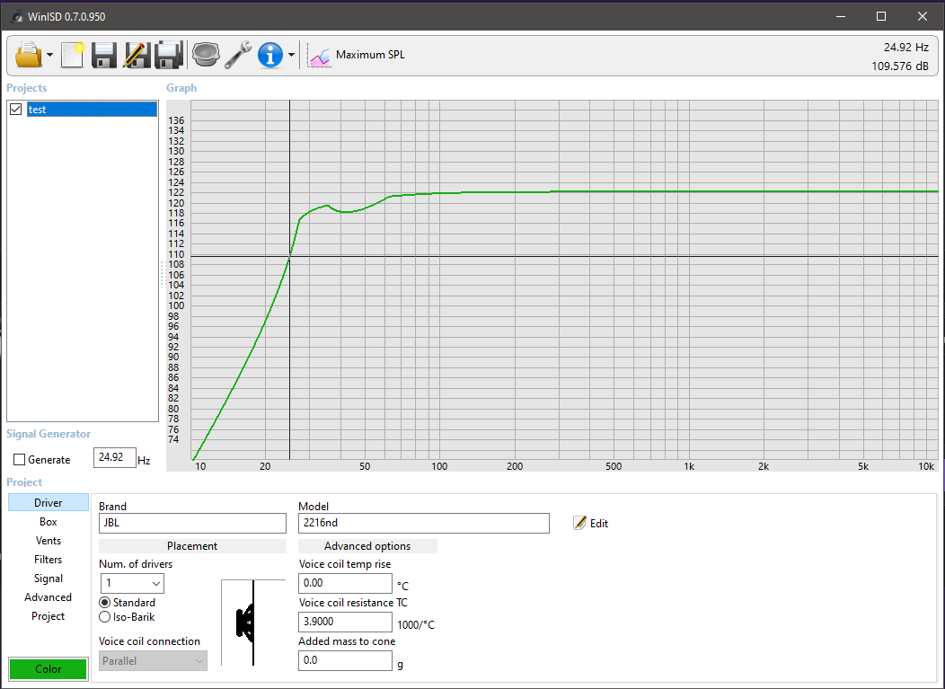
Task: Open project folder icon in toolbar
Action: (29, 55)
